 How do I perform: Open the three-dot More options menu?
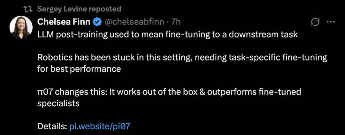(330, 22)
